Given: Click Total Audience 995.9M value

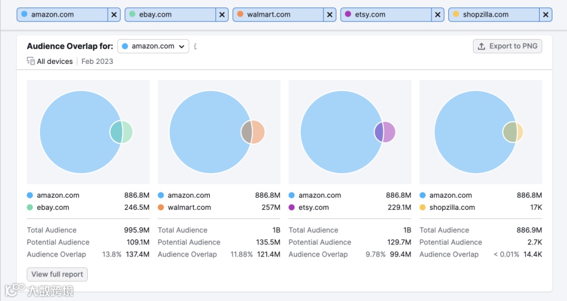Looking at the screenshot, I should [136, 230].
